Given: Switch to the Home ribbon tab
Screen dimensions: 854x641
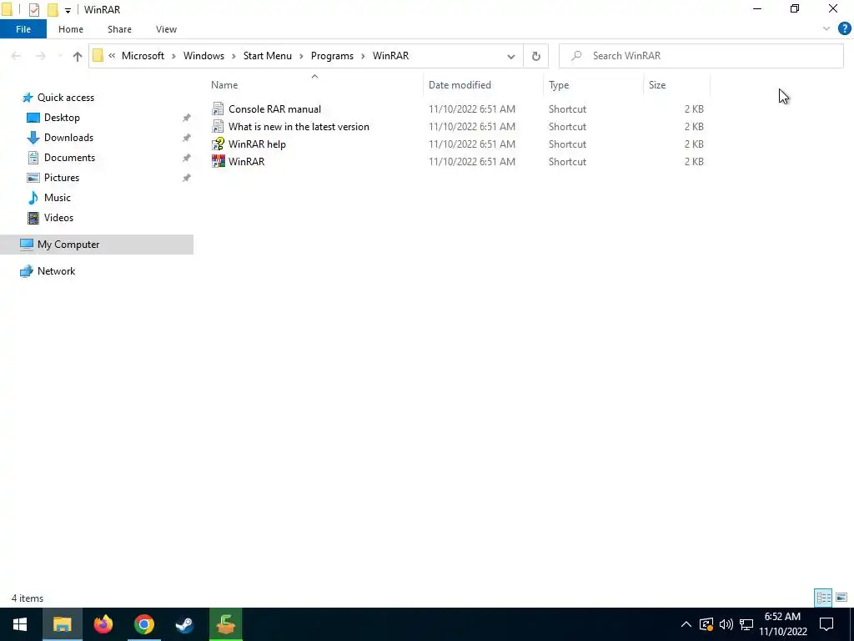Looking at the screenshot, I should (x=71, y=29).
